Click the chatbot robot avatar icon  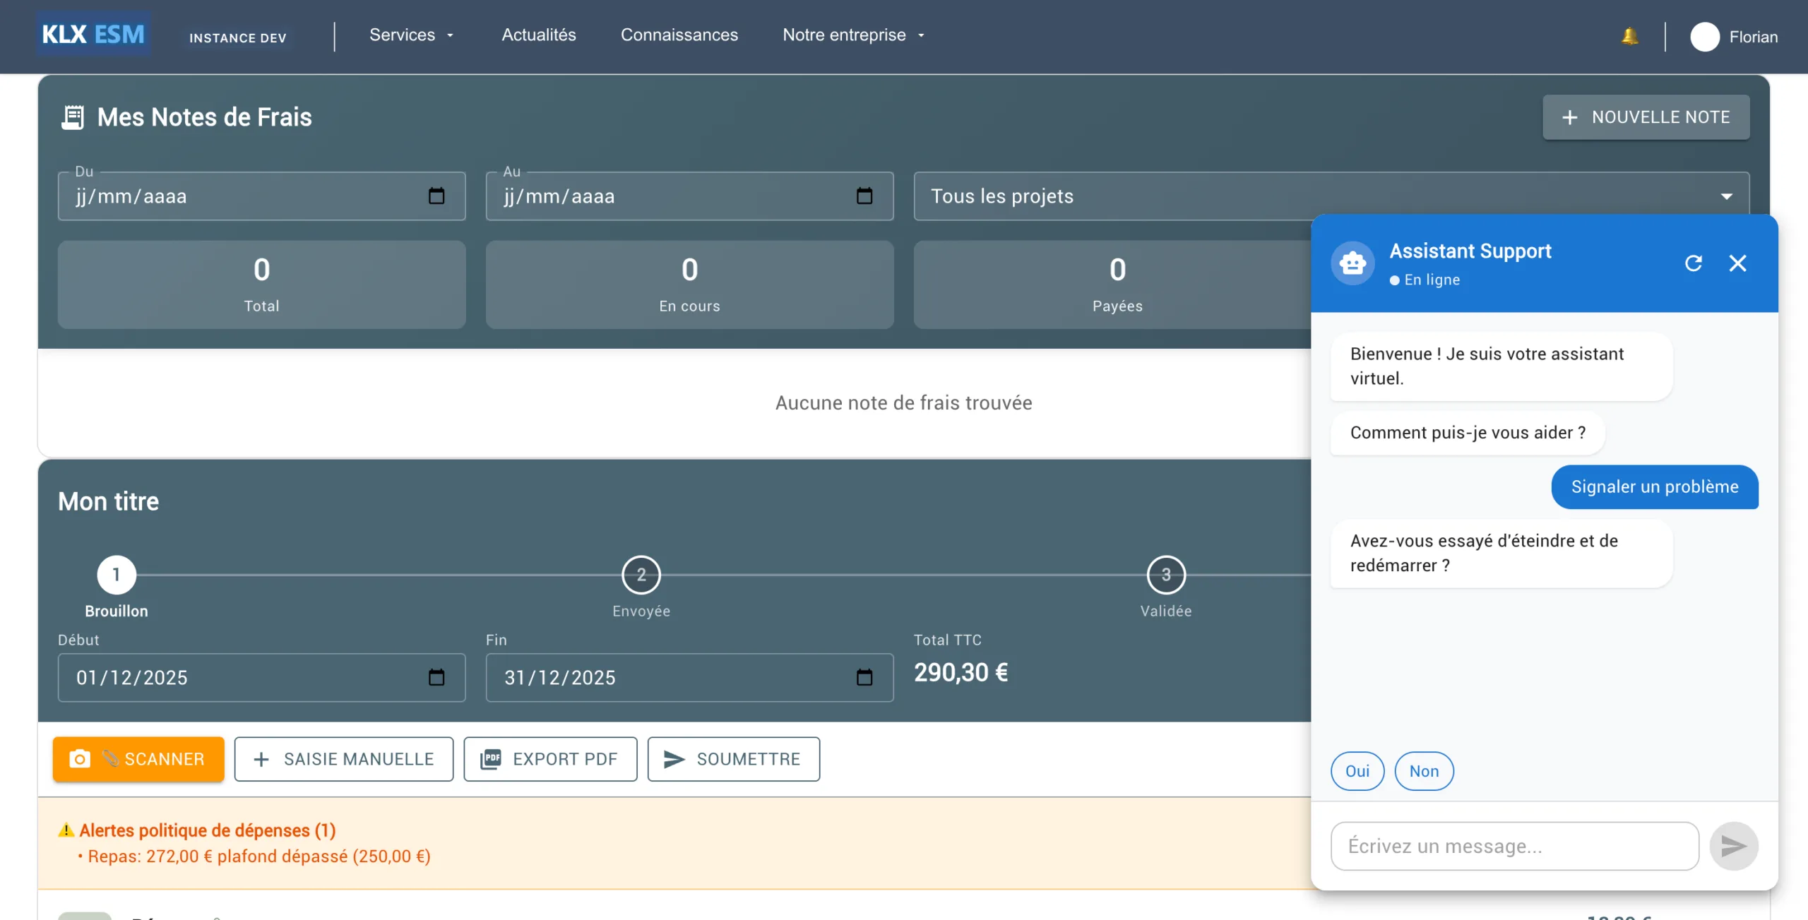(x=1352, y=263)
